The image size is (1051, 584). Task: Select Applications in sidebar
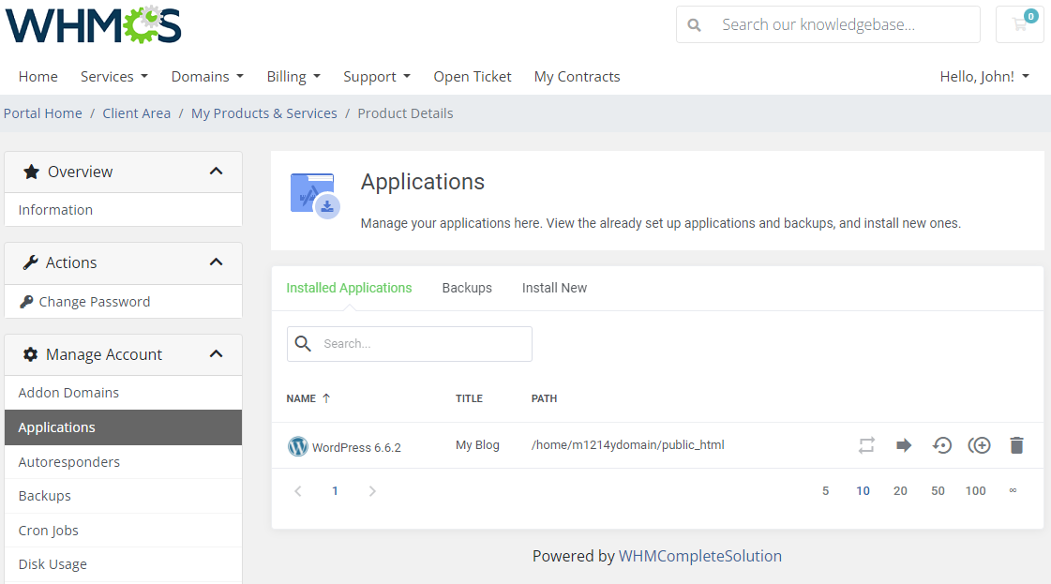pos(124,427)
